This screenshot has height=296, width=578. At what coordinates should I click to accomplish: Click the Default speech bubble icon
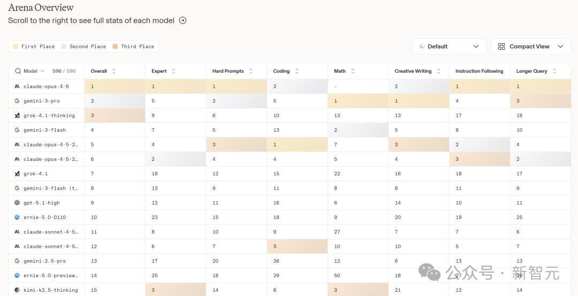[x=422, y=46]
